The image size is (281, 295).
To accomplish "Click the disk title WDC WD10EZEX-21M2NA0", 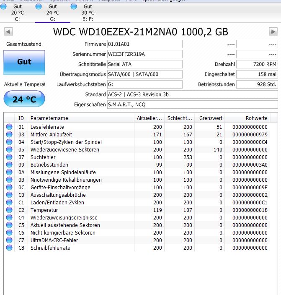I will click(x=140, y=32).
